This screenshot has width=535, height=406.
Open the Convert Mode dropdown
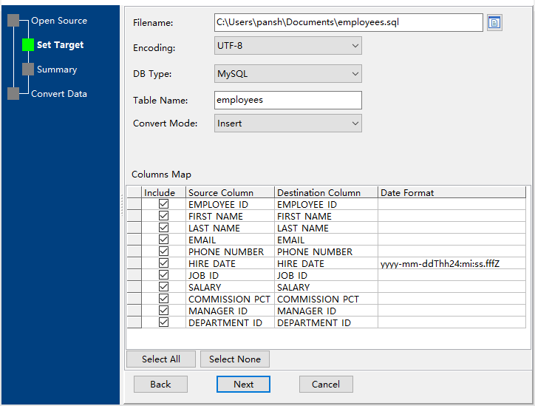click(x=287, y=124)
